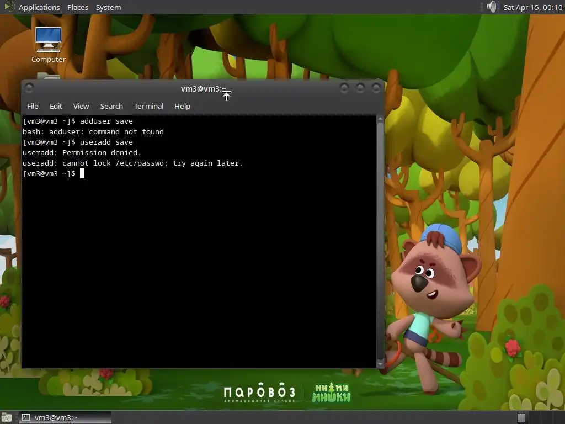Maximize the terminal window
This screenshot has height=424, width=565.
tap(360, 88)
